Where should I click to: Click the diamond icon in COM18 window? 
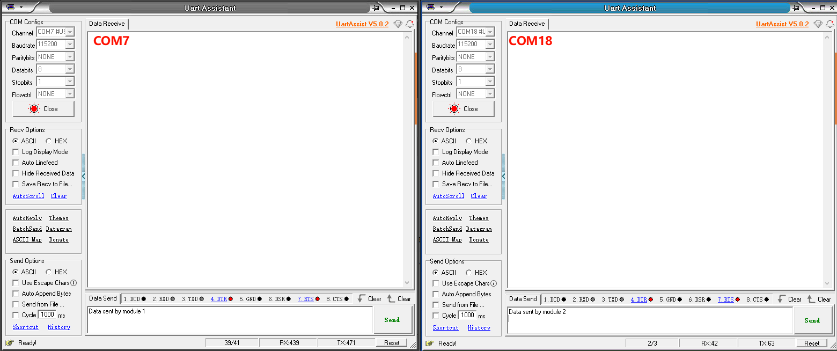click(818, 24)
